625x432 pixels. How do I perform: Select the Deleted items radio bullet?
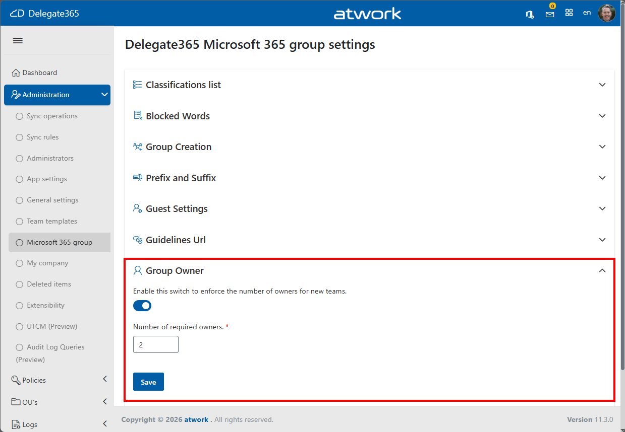20,284
